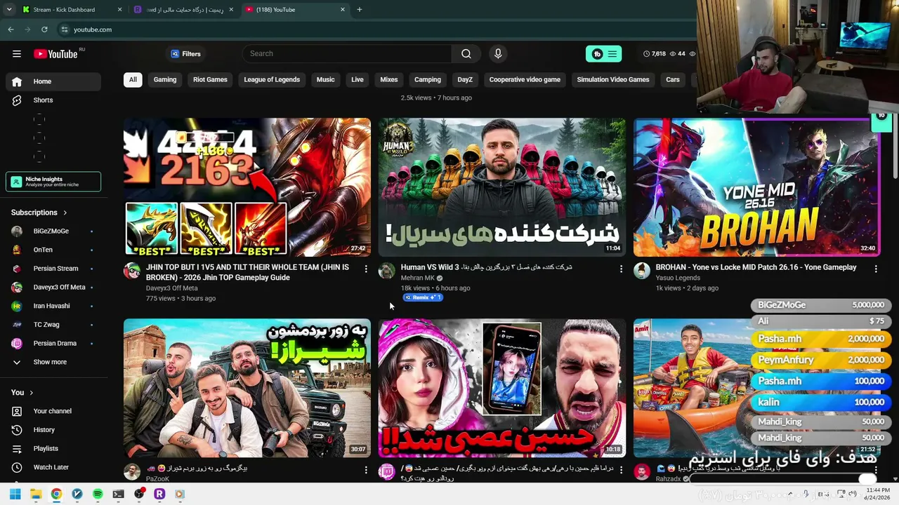The image size is (899, 505).
Task: Select the DayZ filter chip
Action: click(465, 80)
